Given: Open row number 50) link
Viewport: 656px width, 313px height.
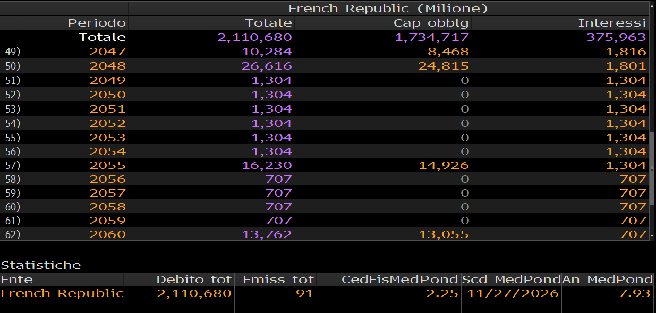Looking at the screenshot, I should [13, 66].
